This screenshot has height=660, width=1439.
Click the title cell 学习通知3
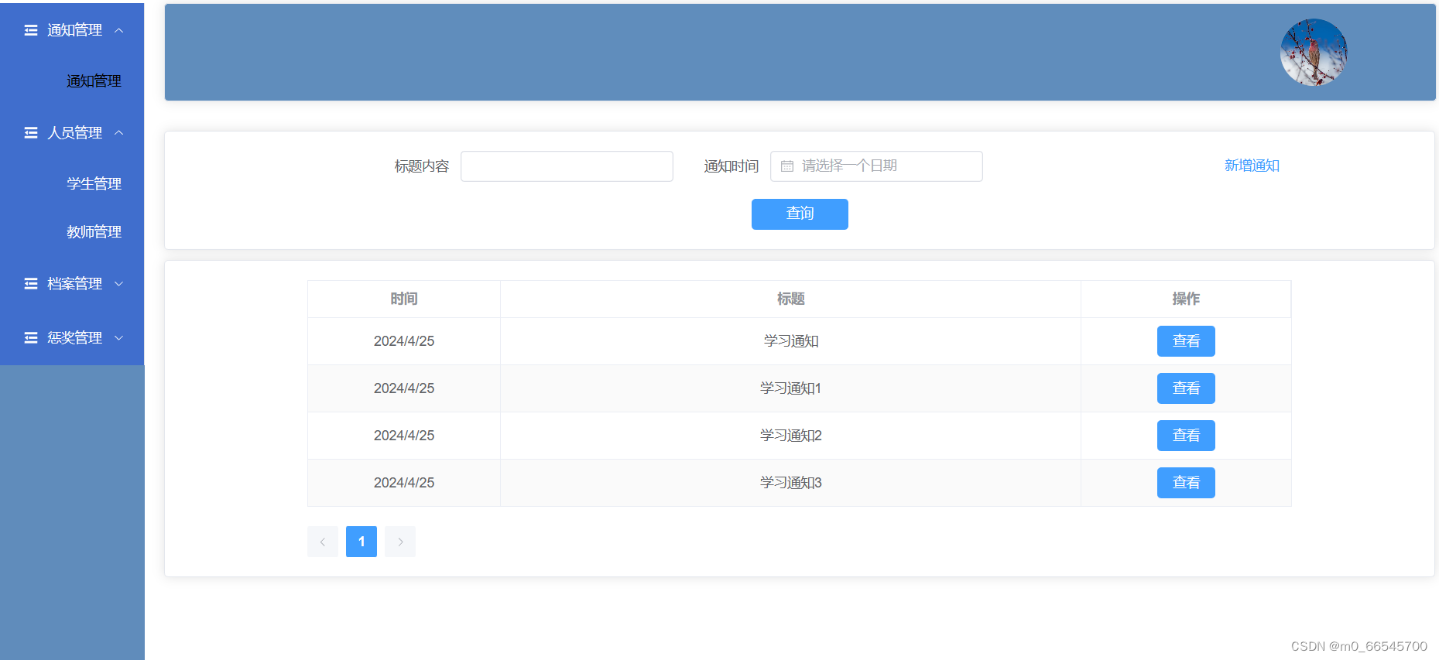click(791, 483)
